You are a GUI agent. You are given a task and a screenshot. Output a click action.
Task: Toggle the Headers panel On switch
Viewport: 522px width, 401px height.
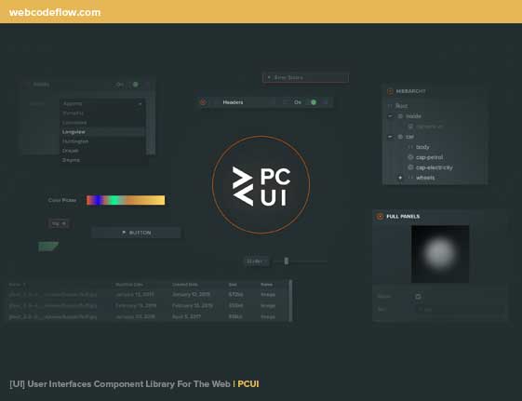(313, 102)
